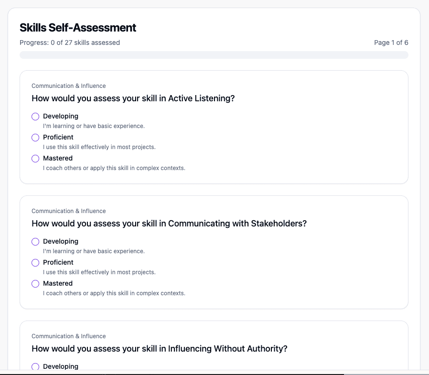Screen dimensions: 429x375
Task: Click the category label above Communicating with Stakeholders
Action: (x=69, y=211)
